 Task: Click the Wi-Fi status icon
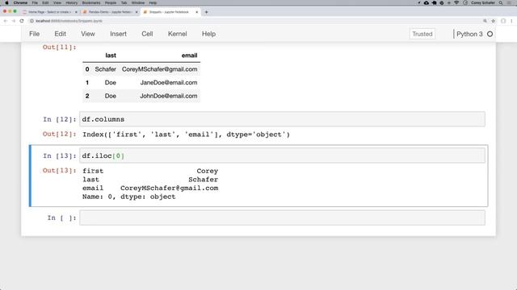coord(456,2)
